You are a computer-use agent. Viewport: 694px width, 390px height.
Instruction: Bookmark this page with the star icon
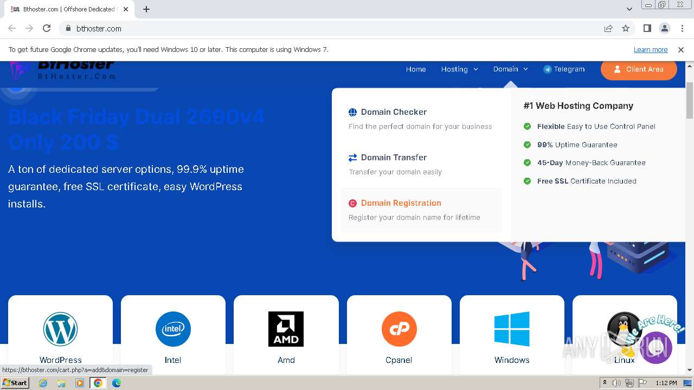coord(626,28)
